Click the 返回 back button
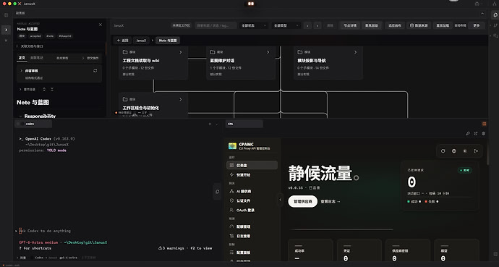This screenshot has height=267, width=499. click(122, 41)
